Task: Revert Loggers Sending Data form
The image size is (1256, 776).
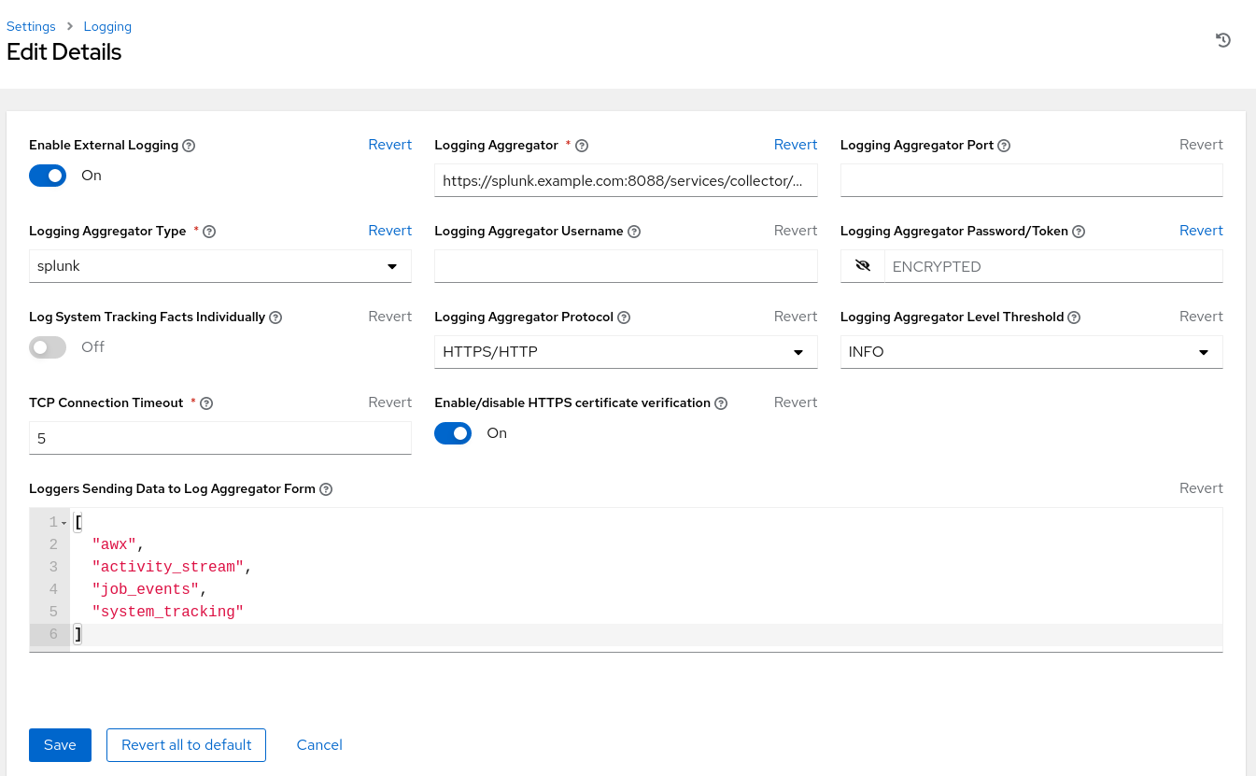Action: click(1201, 488)
